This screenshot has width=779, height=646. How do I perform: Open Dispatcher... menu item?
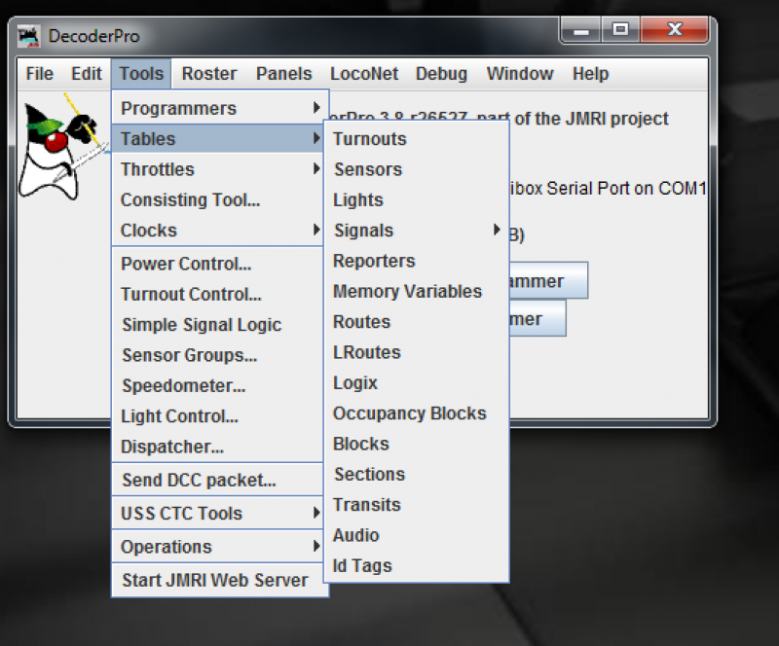217,447
